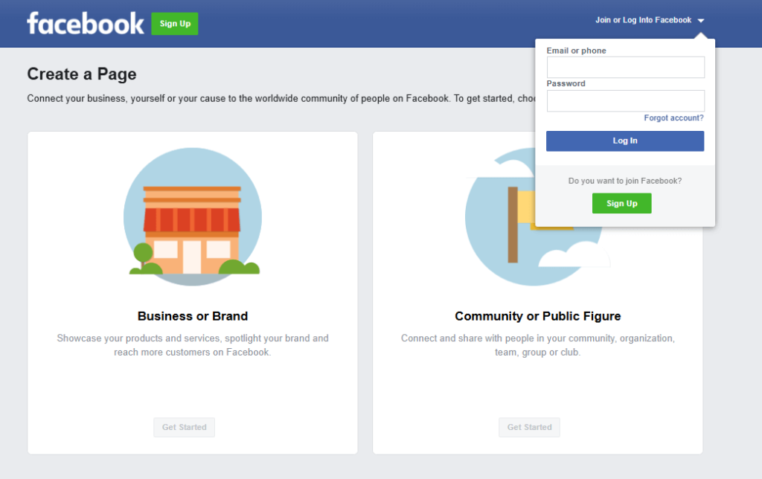Click the Facebook logo in the header
Image resolution: width=762 pixels, height=479 pixels.
85,23
